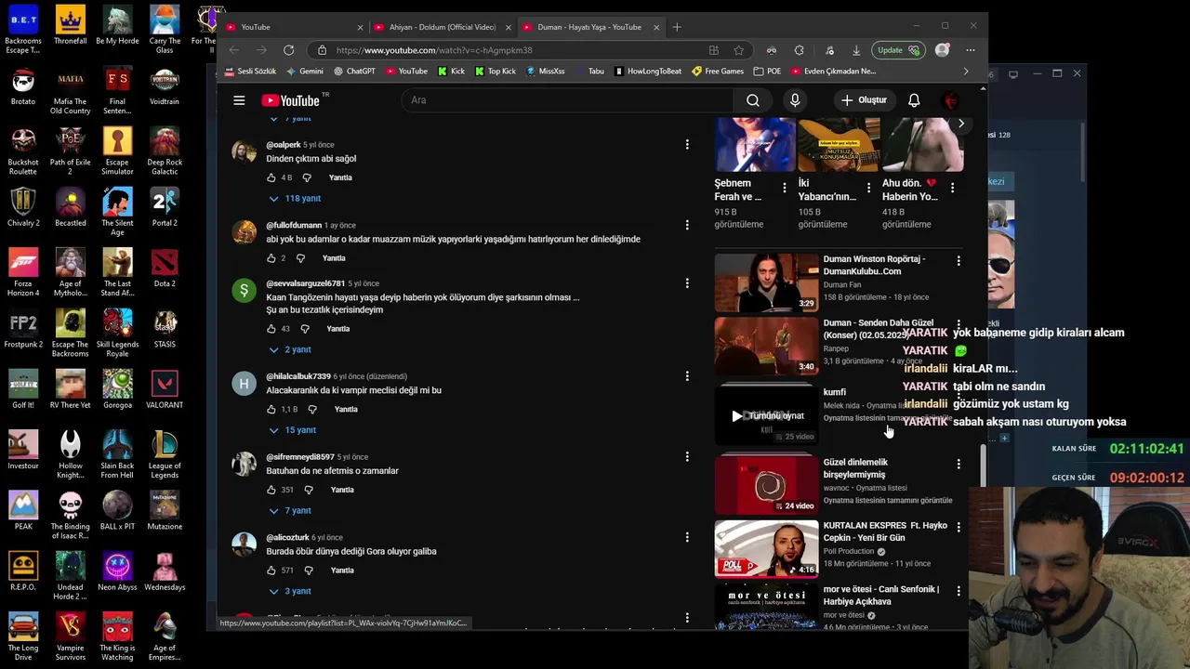The image size is (1190, 669).
Task: Expand 7 yanıt replies under @sifremneydi8597
Action: pyautogui.click(x=290, y=511)
